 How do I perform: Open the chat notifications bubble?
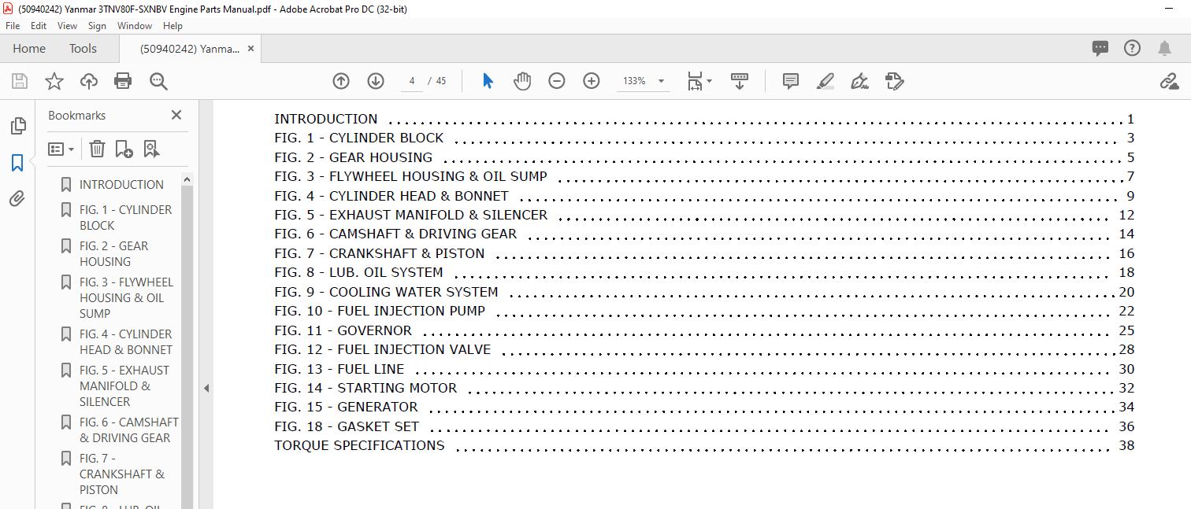(x=1100, y=48)
